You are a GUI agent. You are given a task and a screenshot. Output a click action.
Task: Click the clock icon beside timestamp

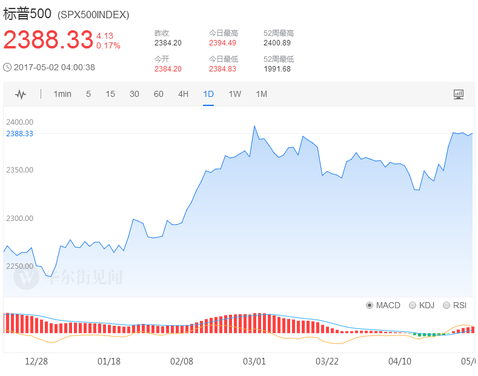pos(7,67)
